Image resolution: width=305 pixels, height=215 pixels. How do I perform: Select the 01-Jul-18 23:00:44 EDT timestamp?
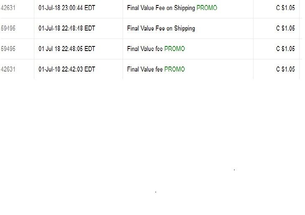[67, 8]
